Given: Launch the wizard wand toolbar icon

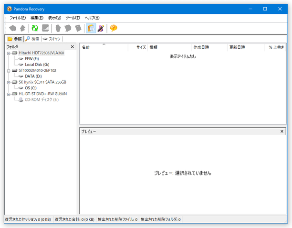Looking at the screenshot, I should point(101,28).
